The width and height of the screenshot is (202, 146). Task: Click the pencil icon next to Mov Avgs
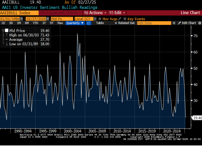119,19
